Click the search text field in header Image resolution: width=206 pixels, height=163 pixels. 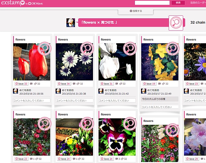[152, 3]
